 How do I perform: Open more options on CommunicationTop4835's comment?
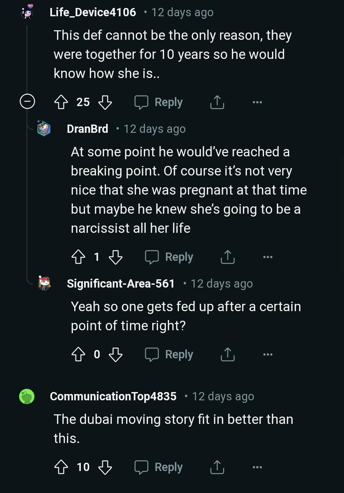(257, 467)
